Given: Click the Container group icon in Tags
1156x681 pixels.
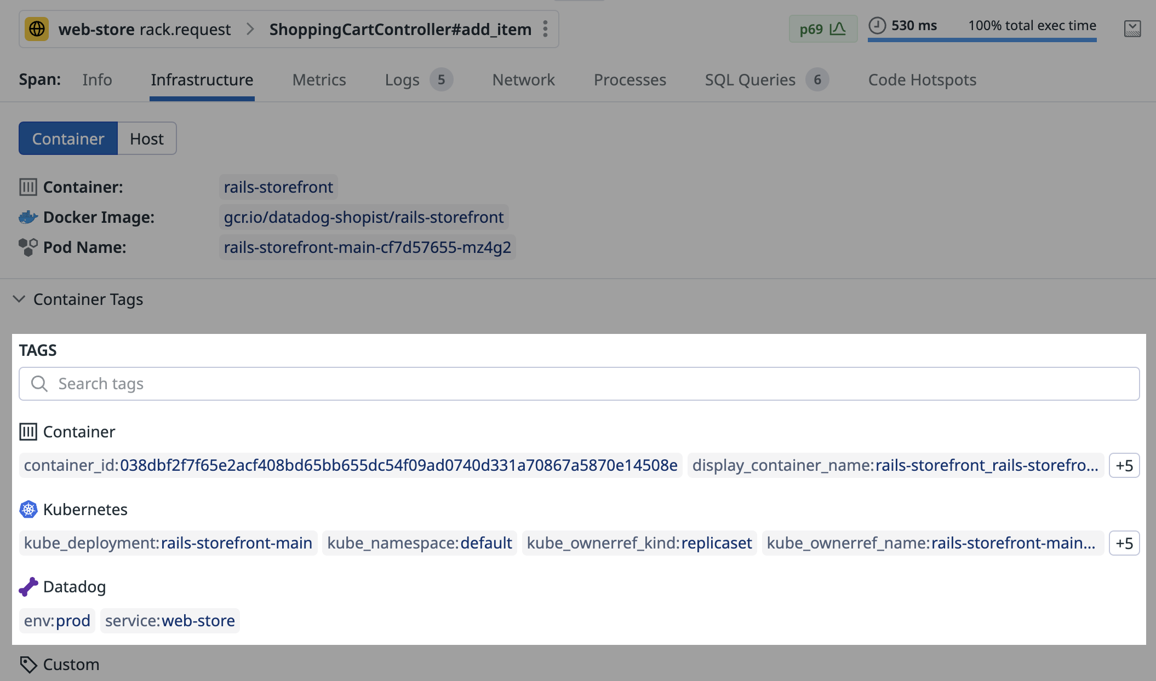Looking at the screenshot, I should point(28,432).
